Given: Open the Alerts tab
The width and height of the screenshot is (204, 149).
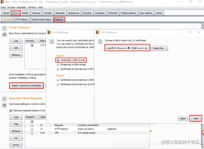Looking at the screenshot, I should click(x=159, y=13).
